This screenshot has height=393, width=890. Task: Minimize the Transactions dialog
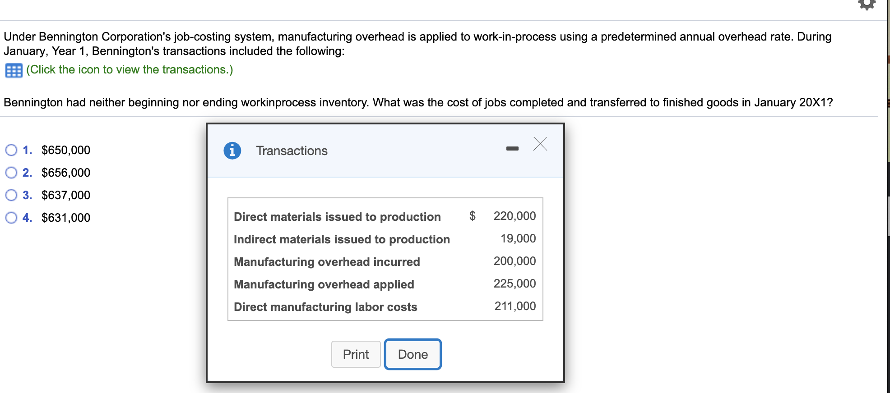[512, 148]
